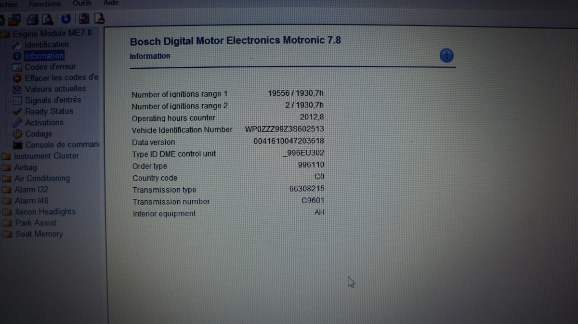Click the print icon in toolbar
The height and width of the screenshot is (324, 578).
[x=34, y=20]
